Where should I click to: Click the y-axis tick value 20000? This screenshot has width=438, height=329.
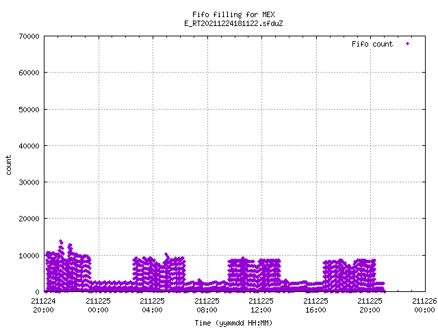[x=29, y=219]
